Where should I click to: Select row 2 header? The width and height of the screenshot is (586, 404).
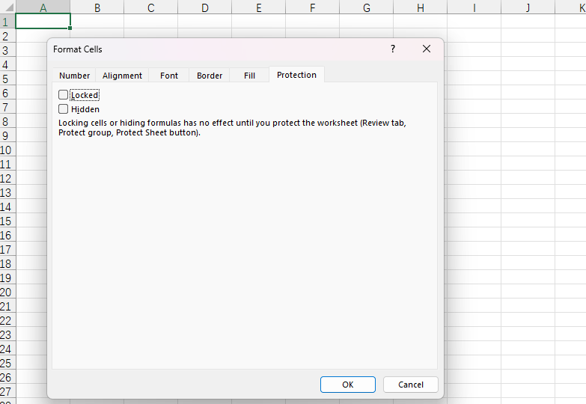(7, 36)
